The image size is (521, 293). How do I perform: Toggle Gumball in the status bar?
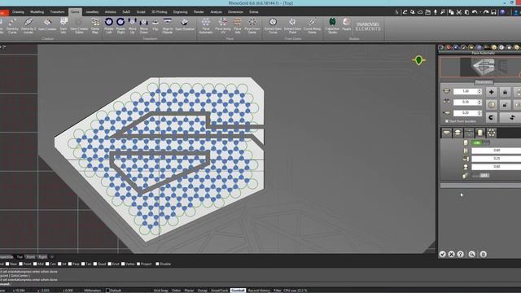(x=238, y=291)
